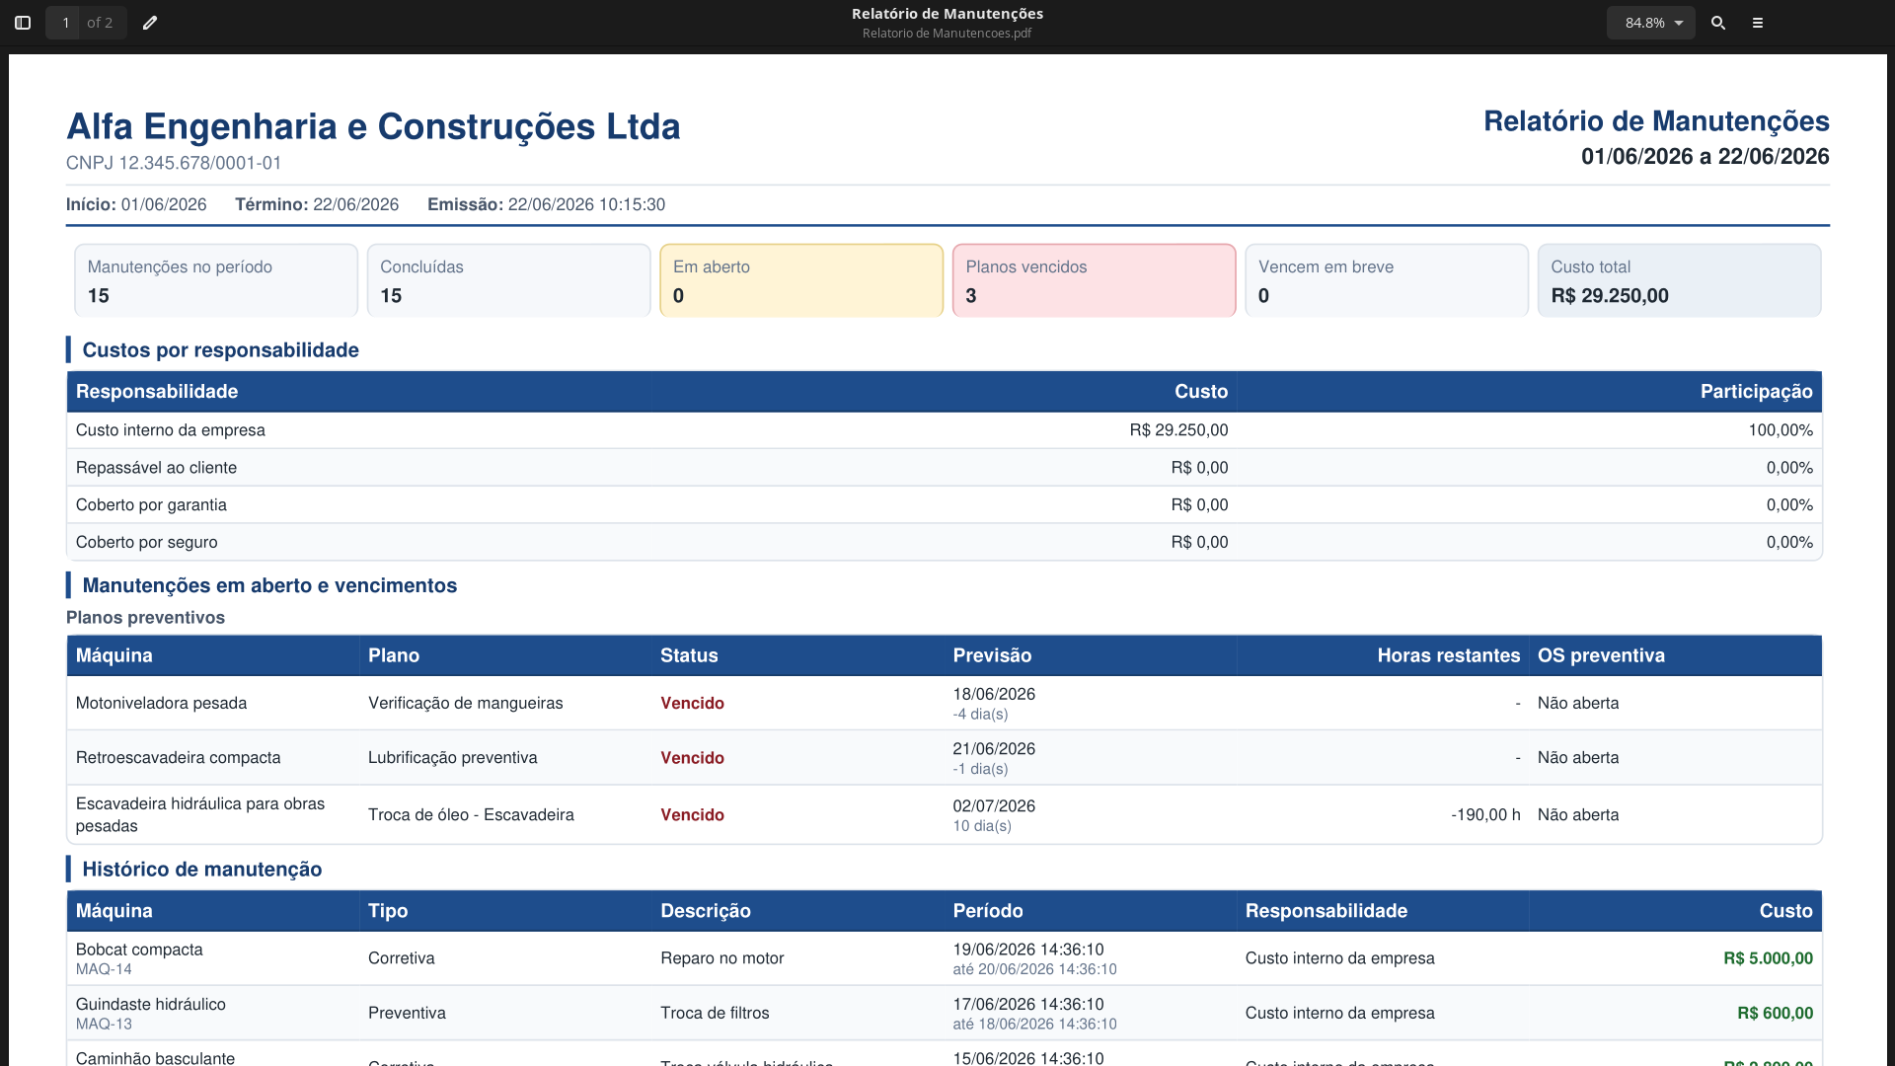Click the Descrição column header
The image size is (1895, 1066).
point(706,911)
